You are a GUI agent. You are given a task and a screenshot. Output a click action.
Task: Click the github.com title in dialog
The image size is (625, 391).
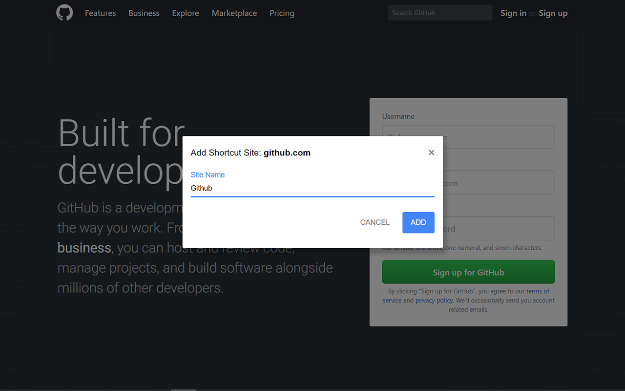coord(287,152)
